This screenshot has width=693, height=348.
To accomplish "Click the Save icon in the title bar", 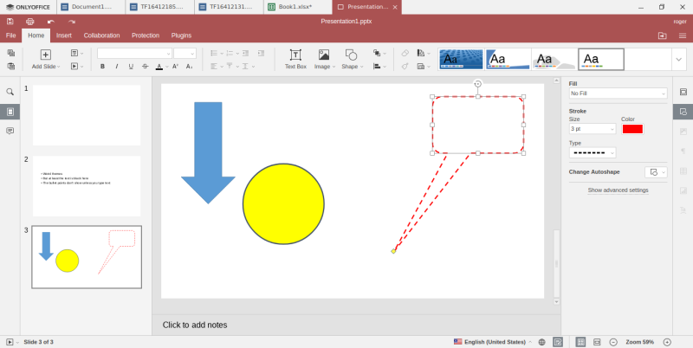I will 10,21.
